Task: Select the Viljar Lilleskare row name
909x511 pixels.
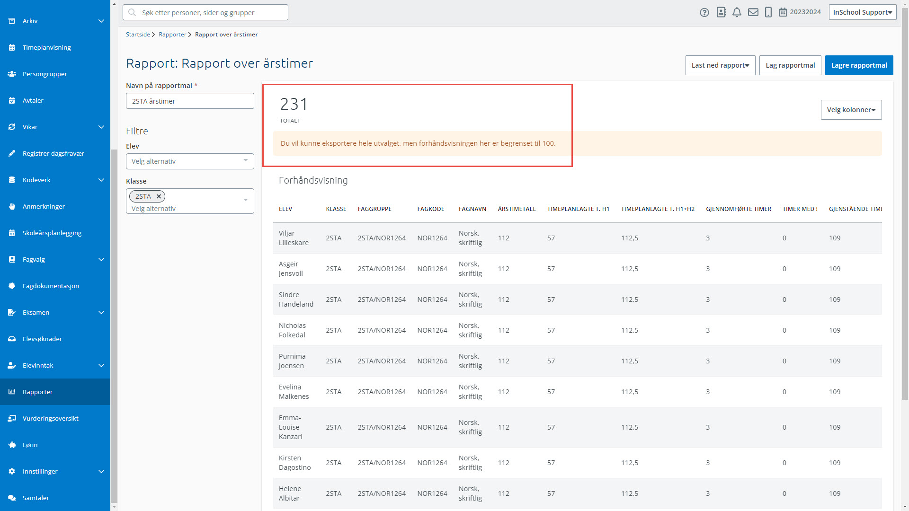Action: 294,238
